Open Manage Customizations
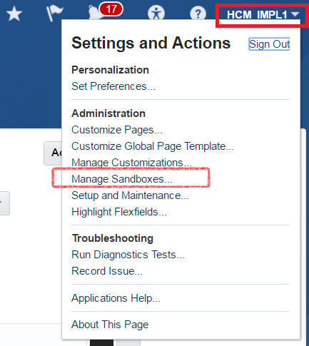This screenshot has width=309, height=346. coord(131,163)
